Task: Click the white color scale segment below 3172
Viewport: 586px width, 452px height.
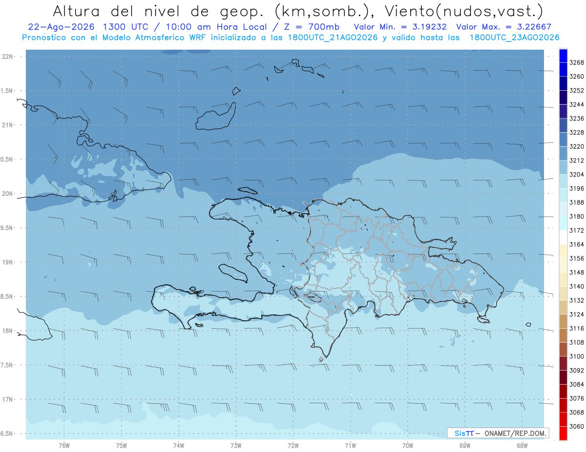Action: pos(563,237)
